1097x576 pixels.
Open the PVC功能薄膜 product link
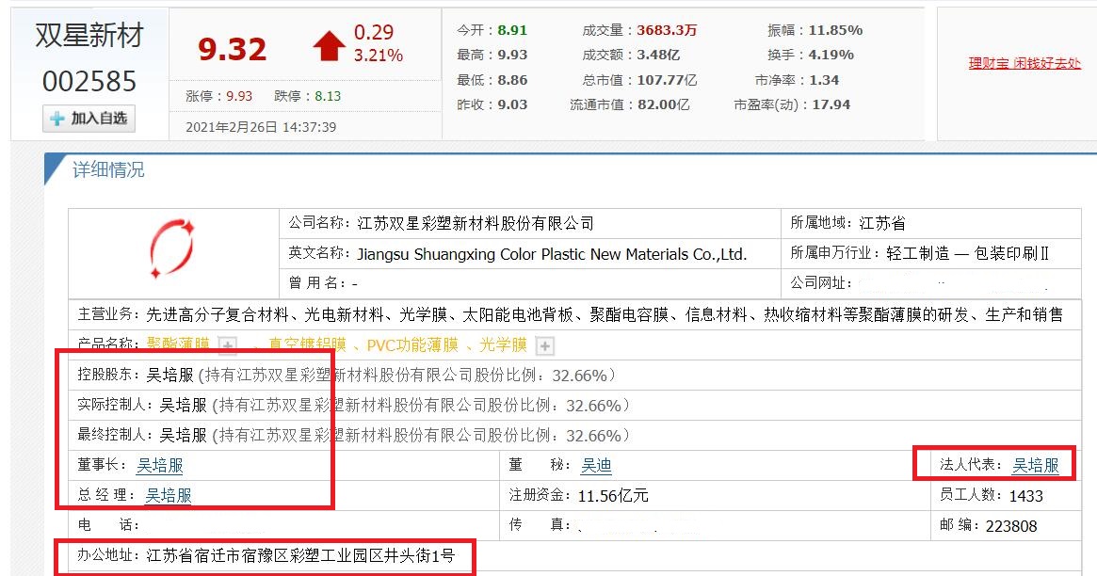click(x=412, y=344)
